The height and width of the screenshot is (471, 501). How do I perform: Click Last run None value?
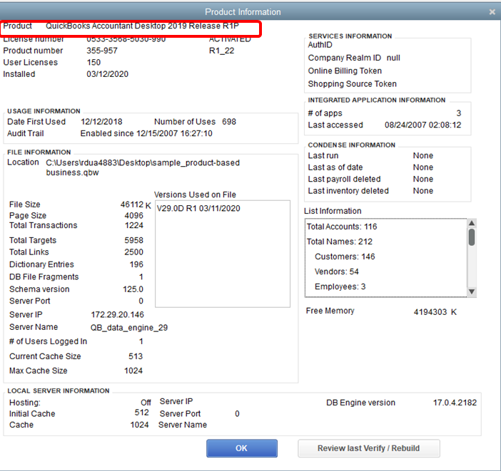pyautogui.click(x=423, y=155)
